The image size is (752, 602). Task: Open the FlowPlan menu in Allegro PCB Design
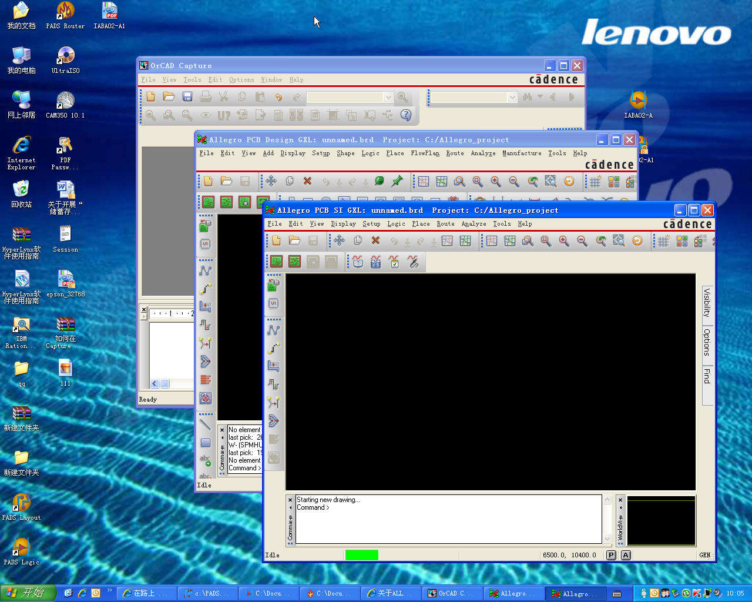[425, 153]
